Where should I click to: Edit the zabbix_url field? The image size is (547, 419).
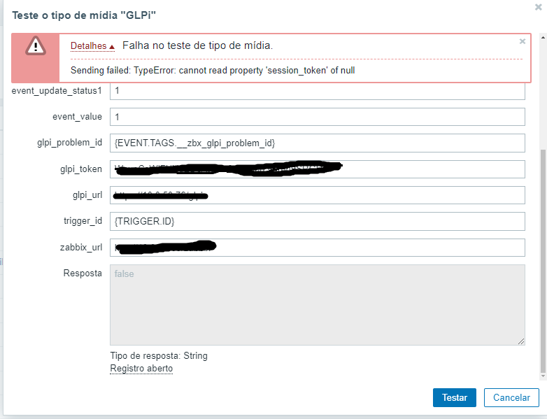[317, 248]
